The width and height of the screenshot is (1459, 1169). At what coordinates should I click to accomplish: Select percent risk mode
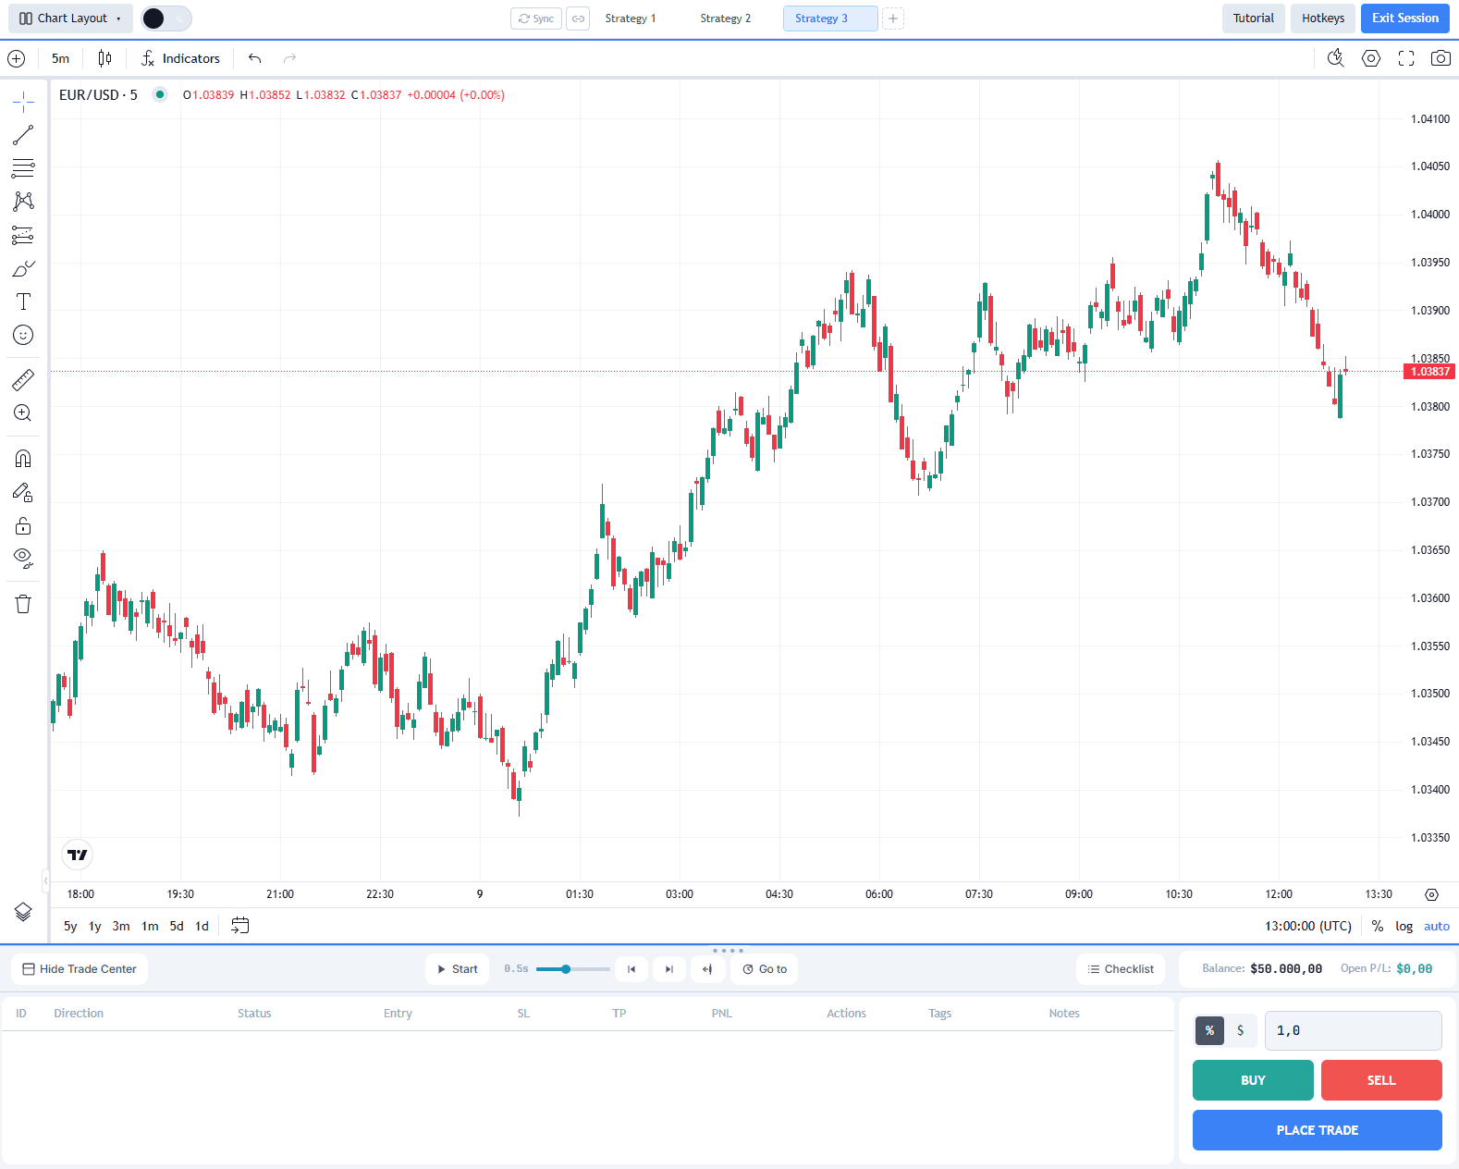(1209, 1030)
